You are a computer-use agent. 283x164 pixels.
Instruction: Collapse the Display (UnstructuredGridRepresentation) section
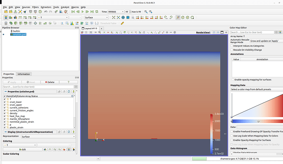(6, 132)
